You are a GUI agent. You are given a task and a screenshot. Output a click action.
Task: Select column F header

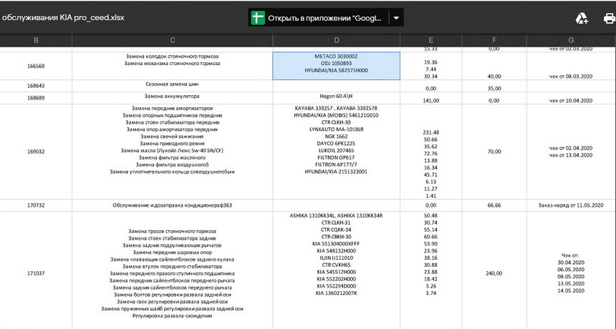(494, 40)
